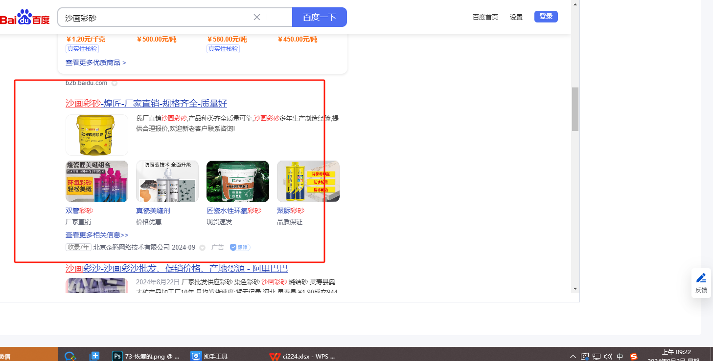Open the 百度首页 link
Screen dimensions: 713x361
[x=485, y=17]
